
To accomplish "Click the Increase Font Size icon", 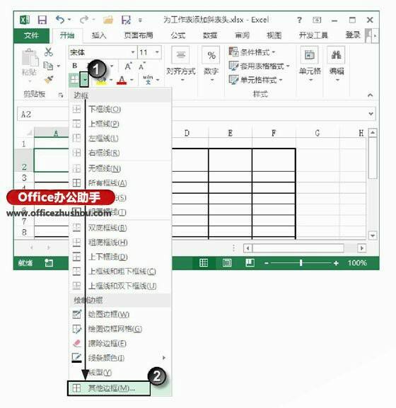I will pos(128,66).
